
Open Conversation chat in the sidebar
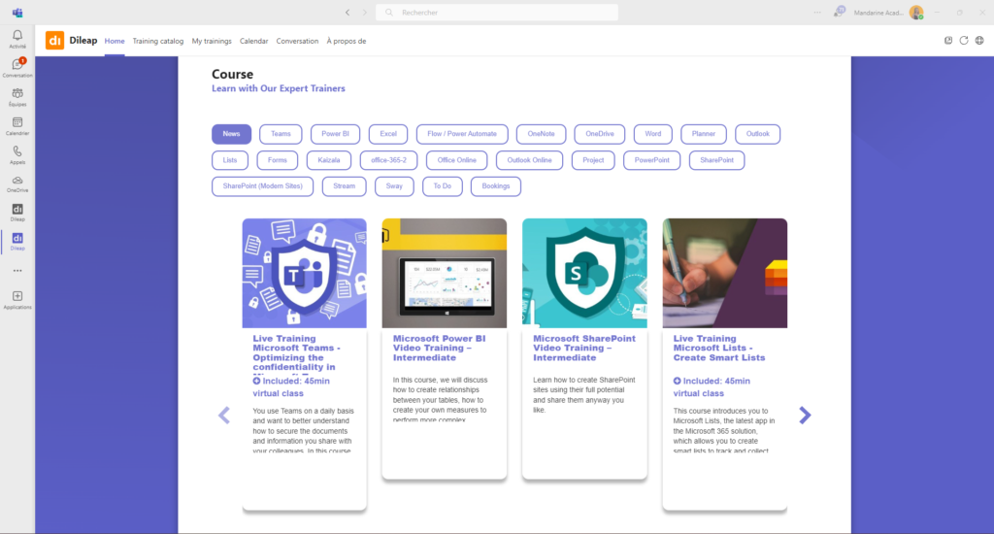17,68
